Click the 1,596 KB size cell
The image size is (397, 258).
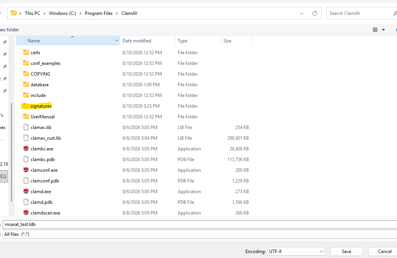click(x=240, y=202)
